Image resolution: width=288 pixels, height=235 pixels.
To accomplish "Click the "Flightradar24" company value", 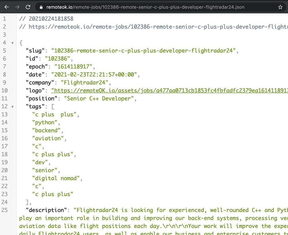I will click(x=84, y=82).
